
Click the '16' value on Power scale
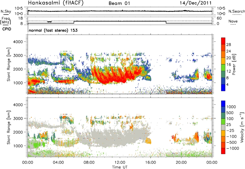click(228, 65)
